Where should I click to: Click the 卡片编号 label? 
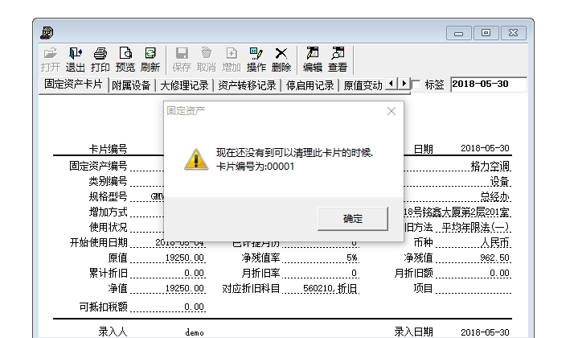click(108, 149)
